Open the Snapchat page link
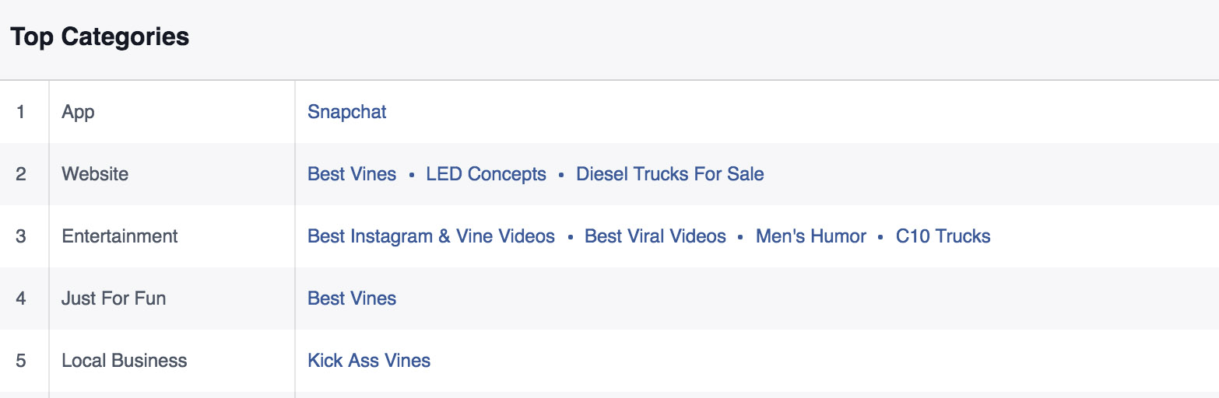Image resolution: width=1219 pixels, height=398 pixels. [347, 112]
